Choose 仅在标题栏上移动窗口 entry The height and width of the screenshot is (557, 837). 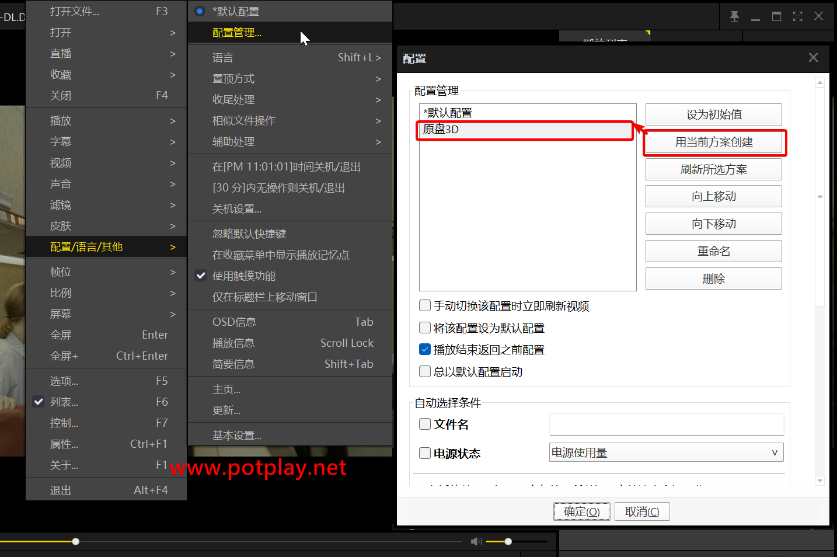tap(290, 297)
